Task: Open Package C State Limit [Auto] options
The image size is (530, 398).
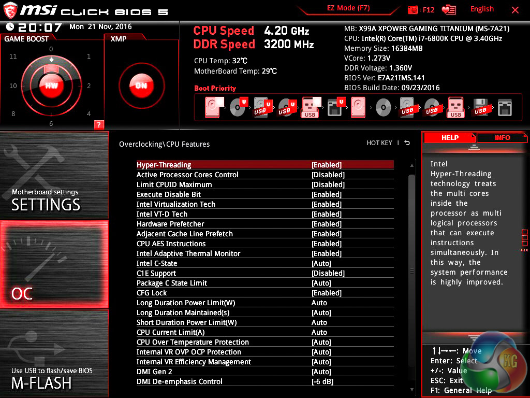Action: click(265, 283)
